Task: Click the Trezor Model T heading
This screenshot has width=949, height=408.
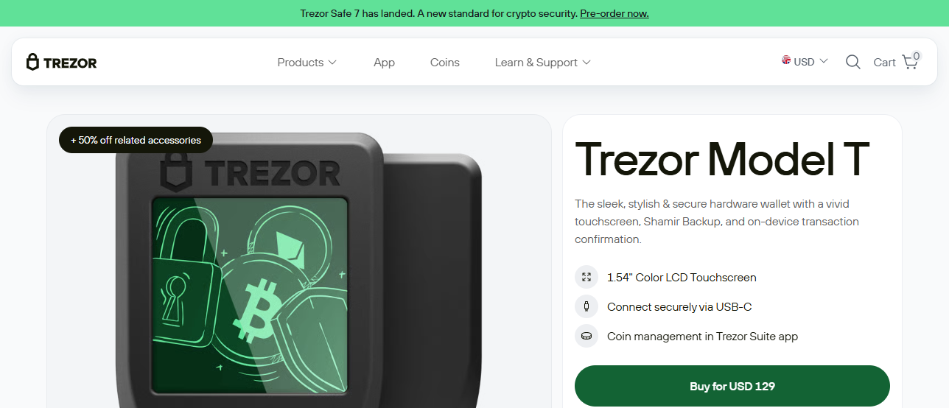Action: [722, 158]
